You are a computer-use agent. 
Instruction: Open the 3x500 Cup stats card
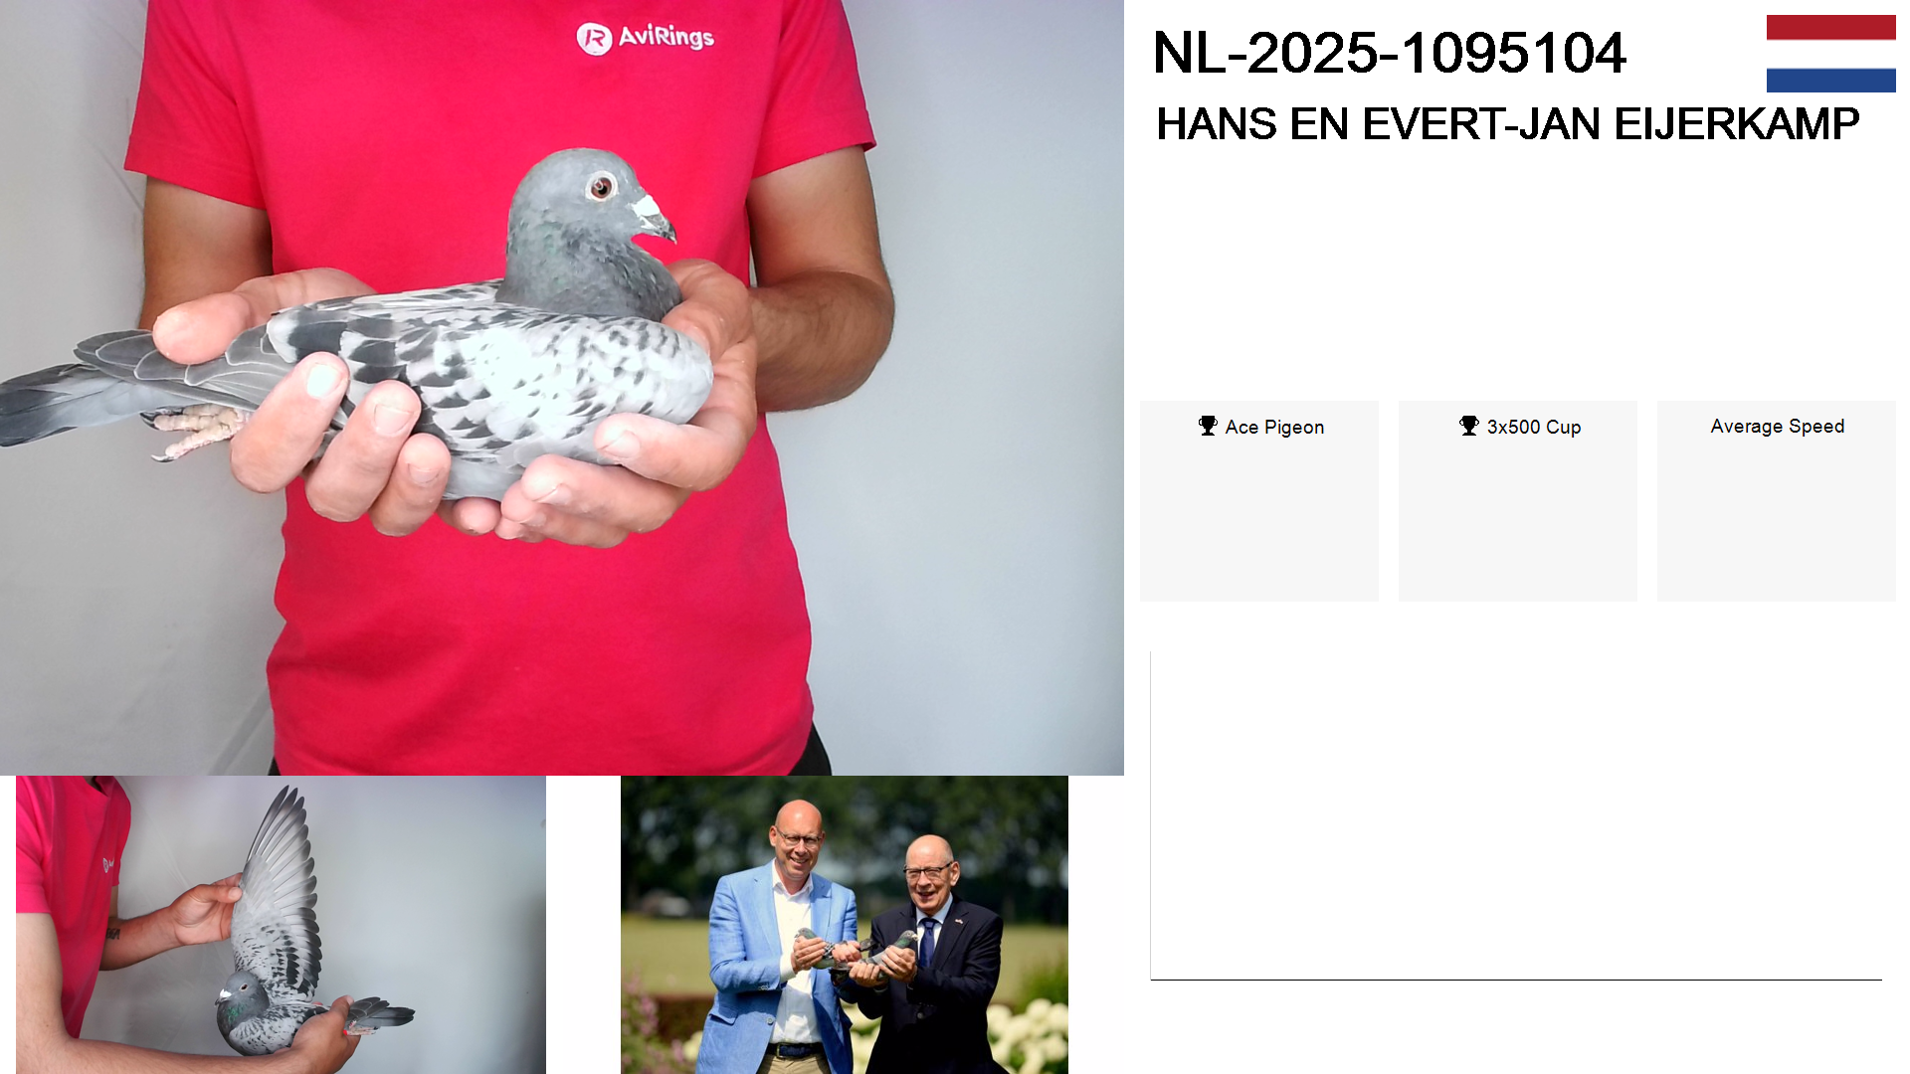click(x=1518, y=501)
